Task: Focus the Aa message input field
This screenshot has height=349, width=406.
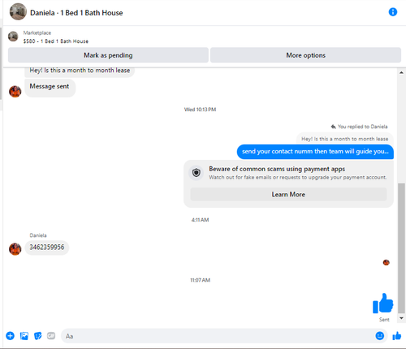Action: coord(224,336)
